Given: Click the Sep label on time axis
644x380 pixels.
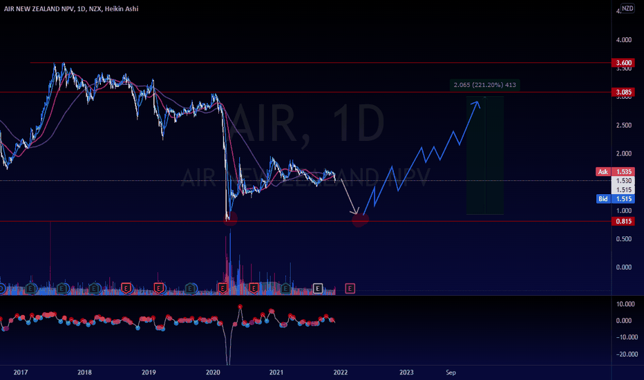Looking at the screenshot, I should 451,372.
